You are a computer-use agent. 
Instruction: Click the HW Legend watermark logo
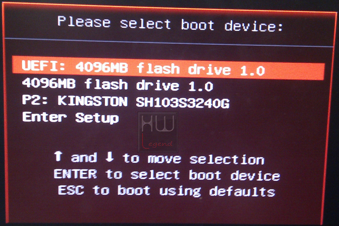click(158, 132)
